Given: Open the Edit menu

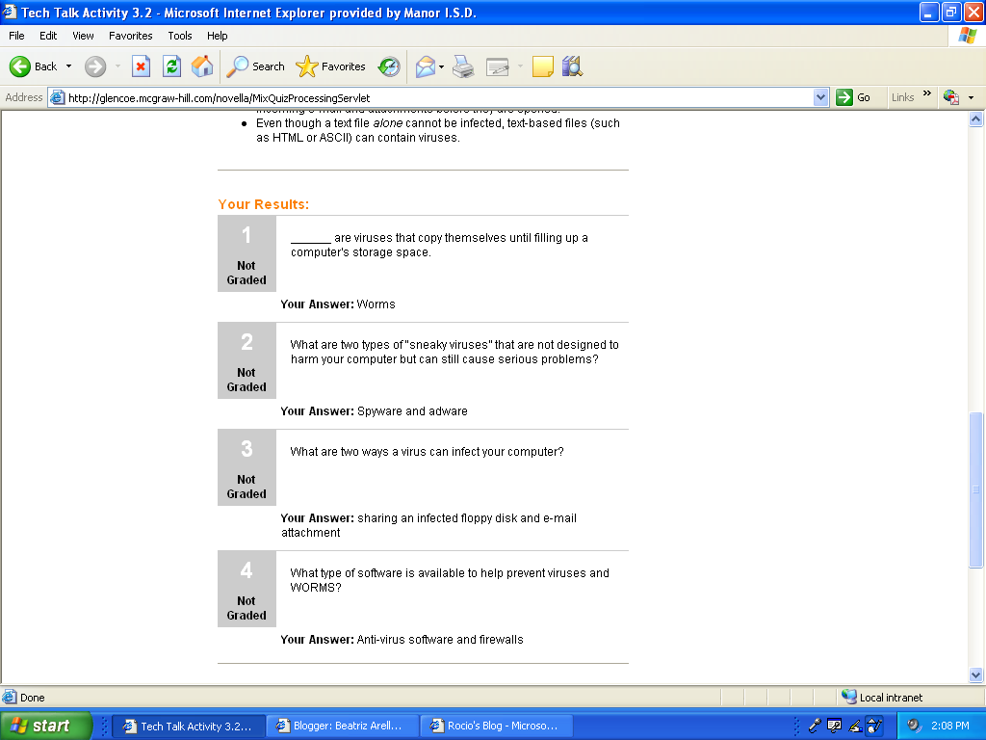Looking at the screenshot, I should [48, 36].
